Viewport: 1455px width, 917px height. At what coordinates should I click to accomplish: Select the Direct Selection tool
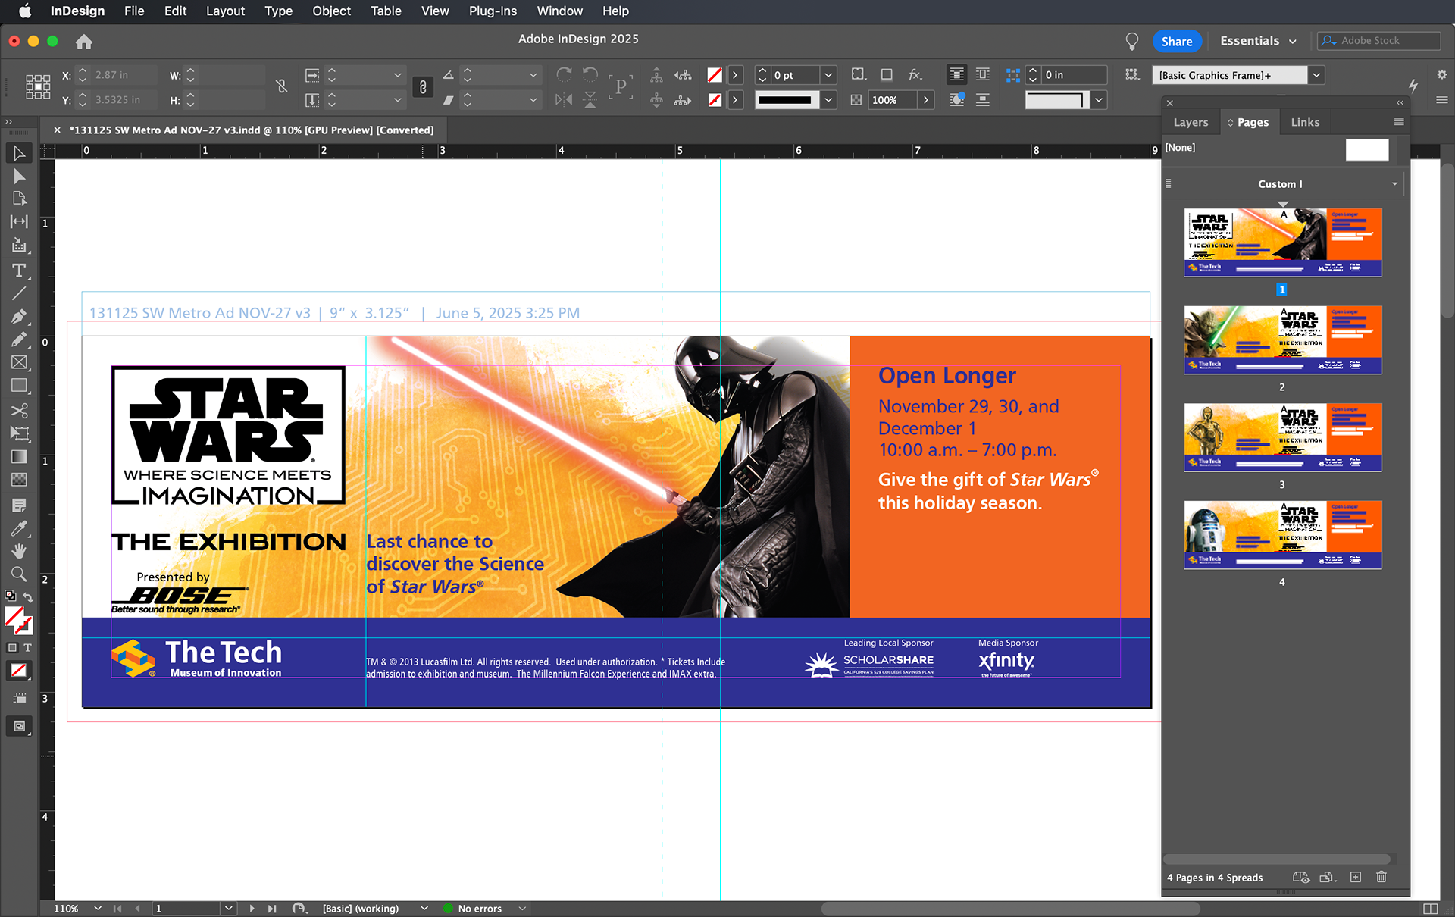click(x=19, y=176)
